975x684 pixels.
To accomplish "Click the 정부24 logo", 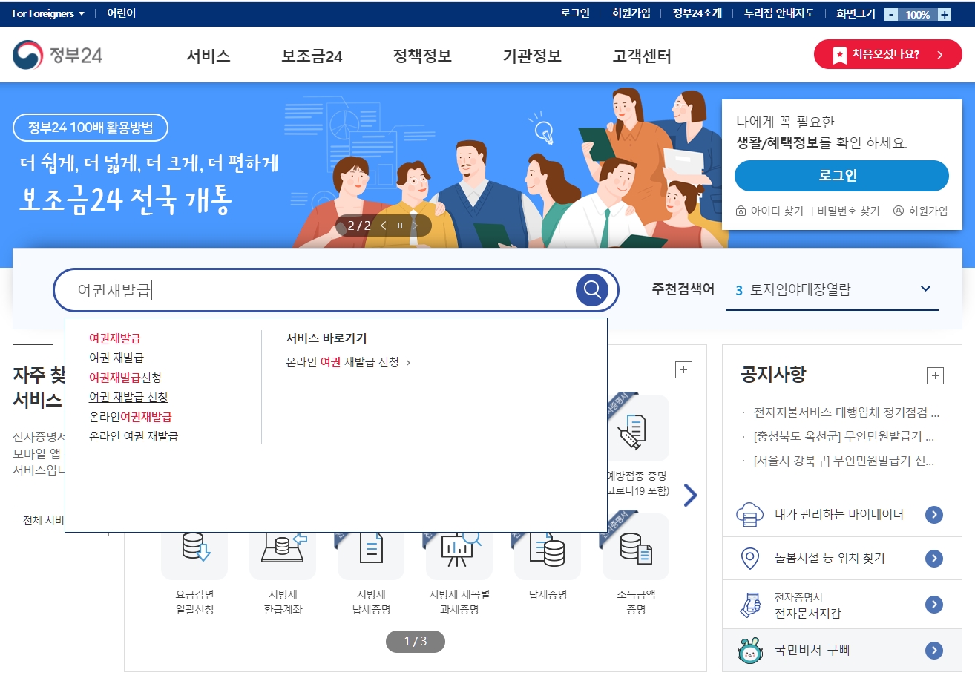I will coord(57,53).
